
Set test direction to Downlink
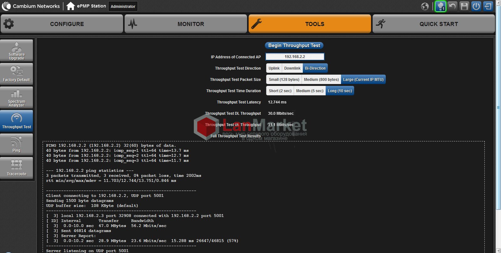pos(292,68)
